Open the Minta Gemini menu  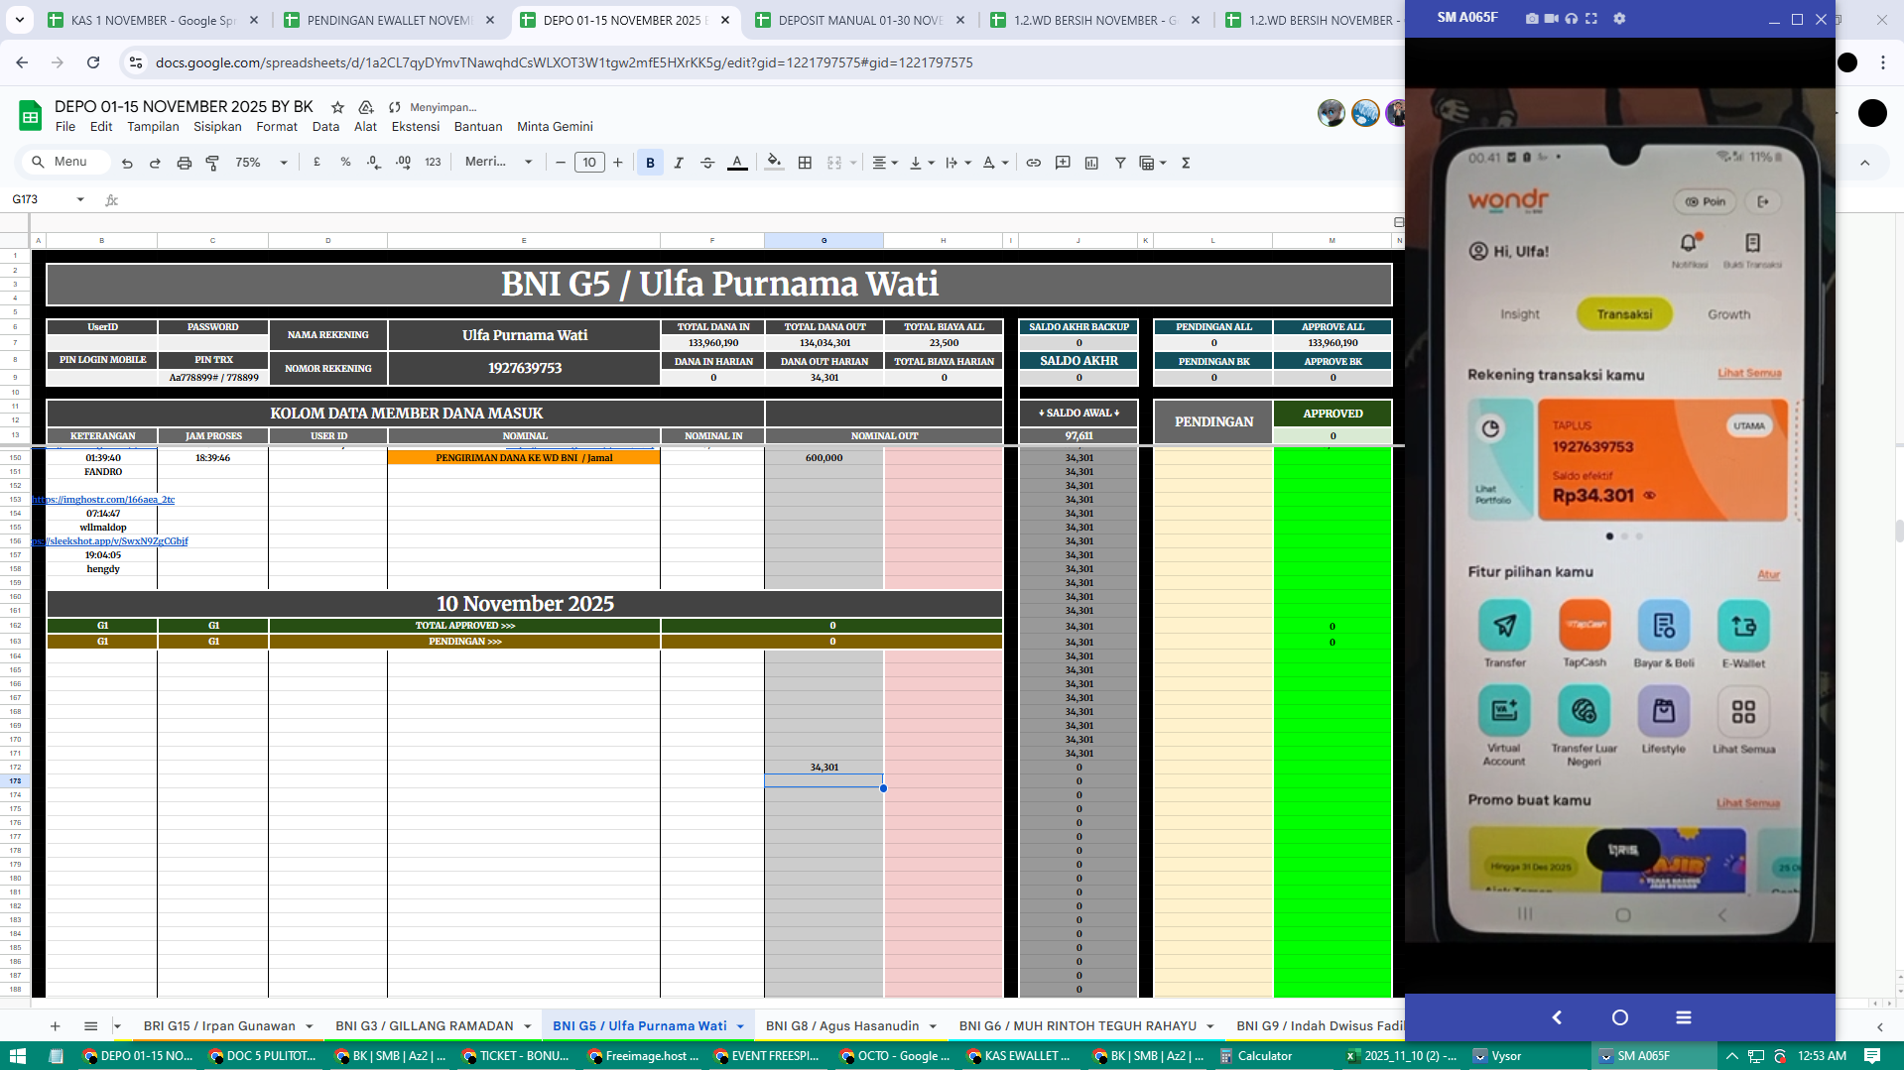coord(555,127)
